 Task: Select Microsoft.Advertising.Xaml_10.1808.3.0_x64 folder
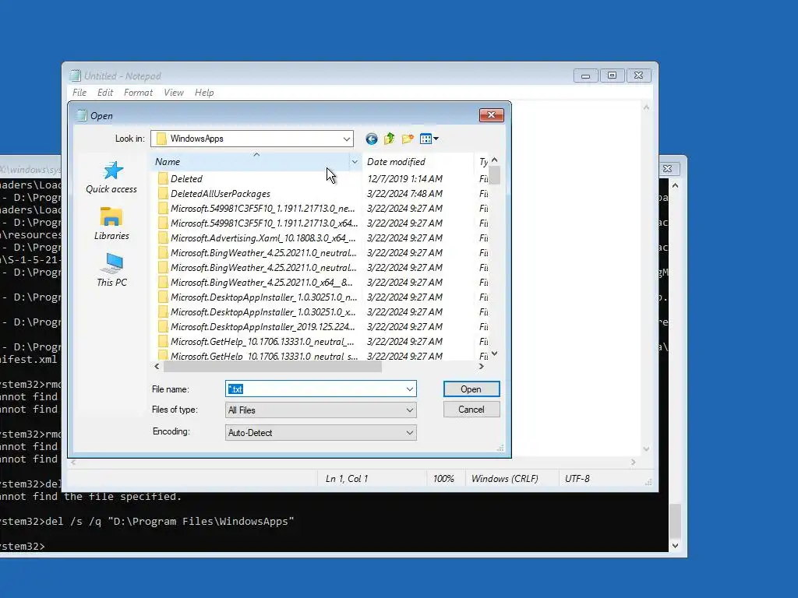coord(263,237)
